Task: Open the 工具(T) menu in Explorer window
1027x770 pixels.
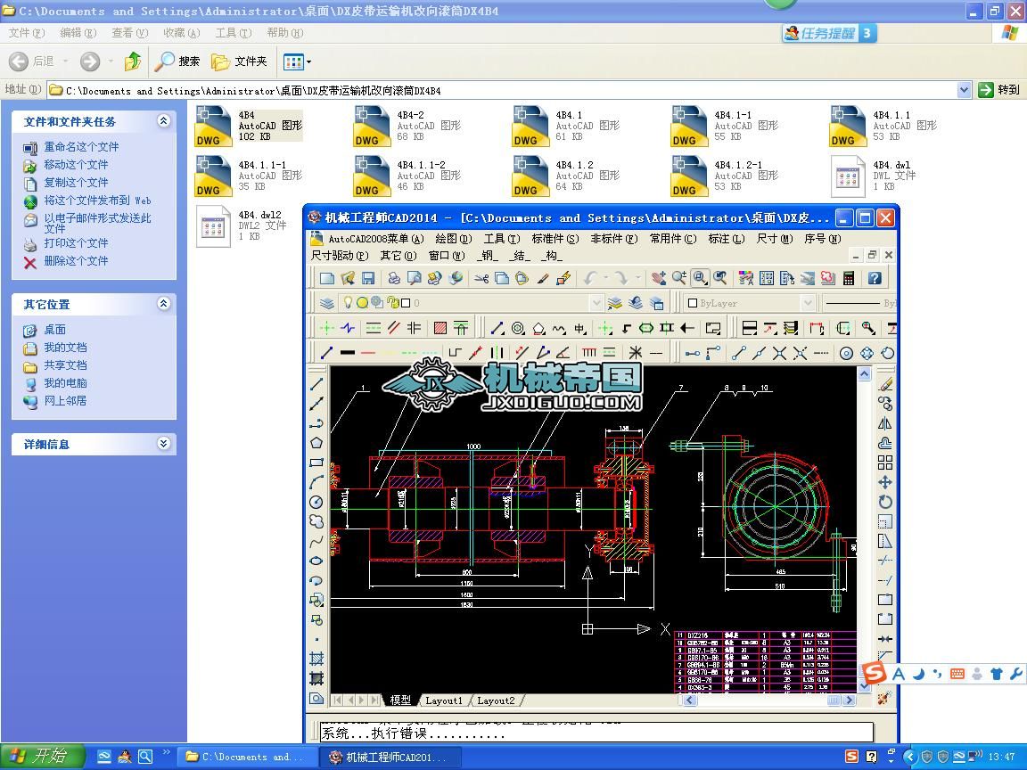Action: pyautogui.click(x=234, y=33)
